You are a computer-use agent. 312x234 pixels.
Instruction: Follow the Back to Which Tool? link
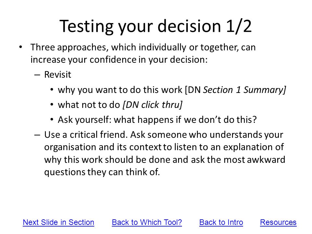(147, 222)
